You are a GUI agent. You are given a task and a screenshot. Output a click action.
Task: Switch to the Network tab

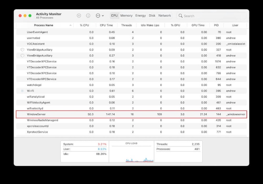coord(165,15)
